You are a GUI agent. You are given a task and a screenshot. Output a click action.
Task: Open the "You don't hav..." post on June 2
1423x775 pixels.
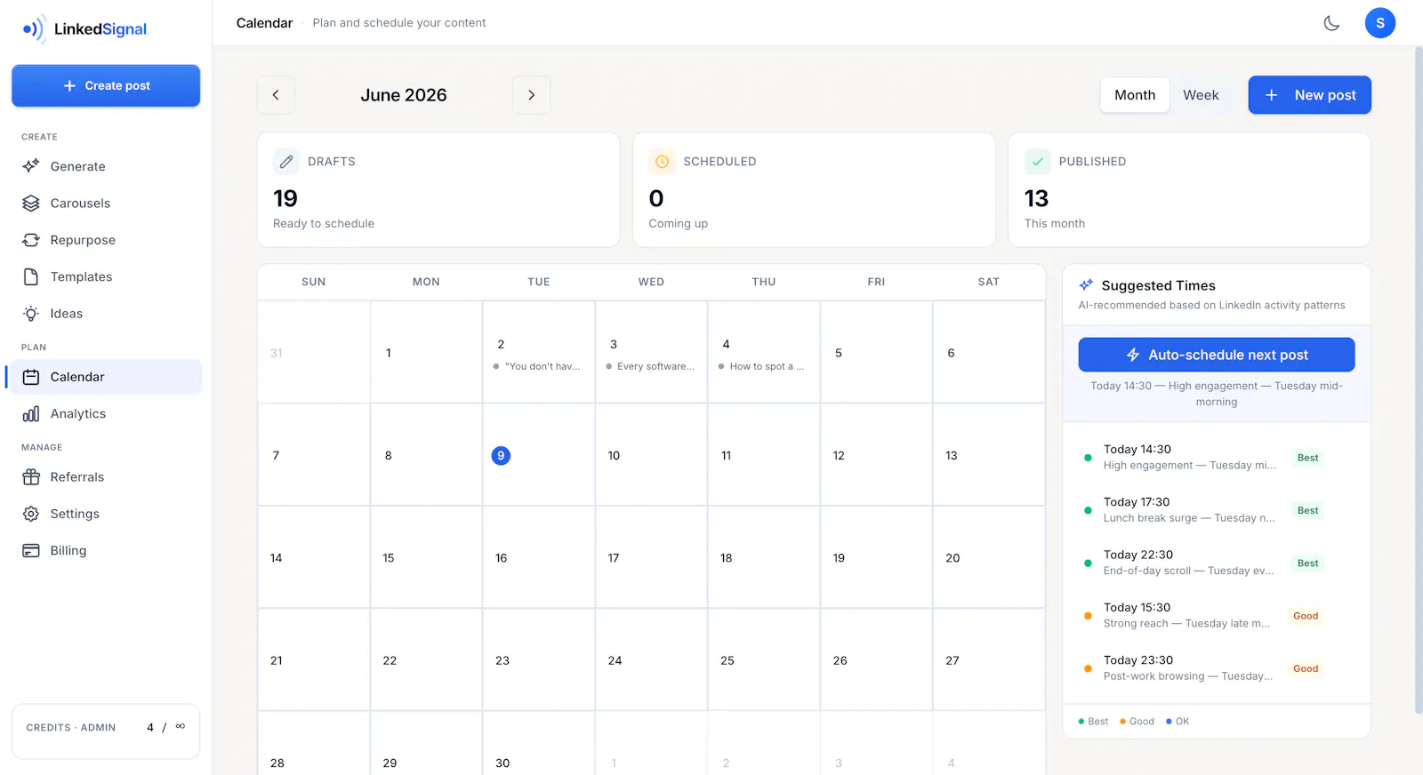[x=538, y=366]
